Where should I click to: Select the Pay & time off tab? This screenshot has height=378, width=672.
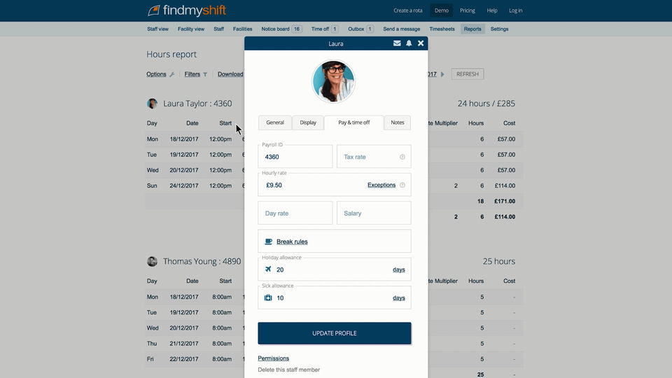click(x=354, y=122)
